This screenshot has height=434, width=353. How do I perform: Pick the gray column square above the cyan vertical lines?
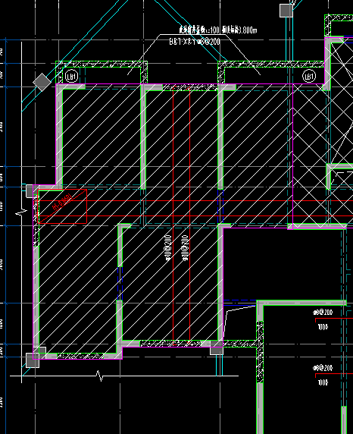pyautogui.click(x=286, y=11)
